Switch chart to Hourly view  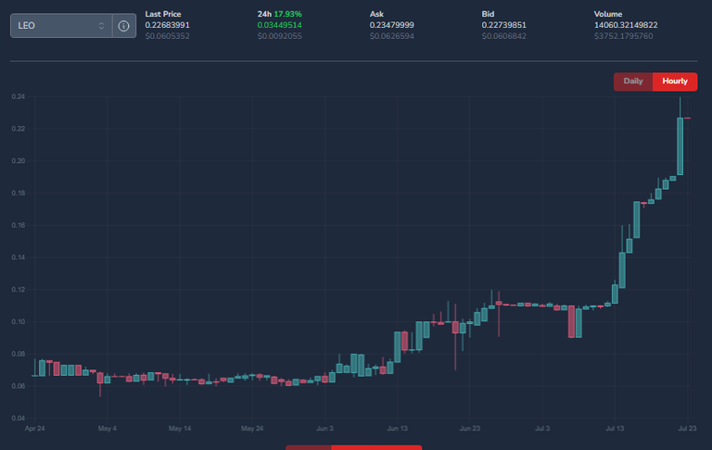675,81
